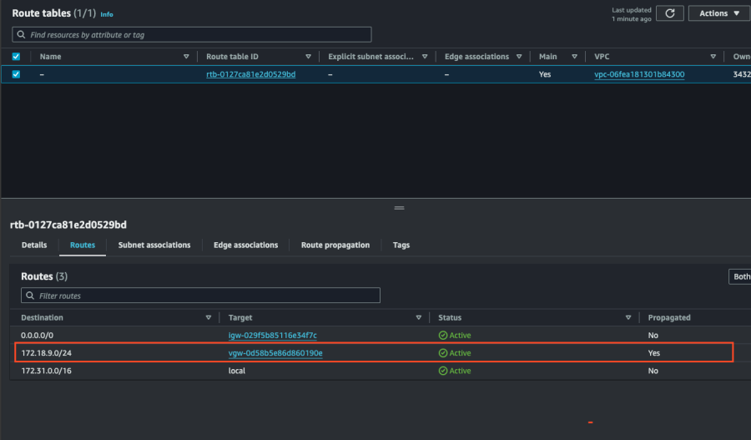Sort by the Name column arrow
751x440 pixels.
pos(186,57)
